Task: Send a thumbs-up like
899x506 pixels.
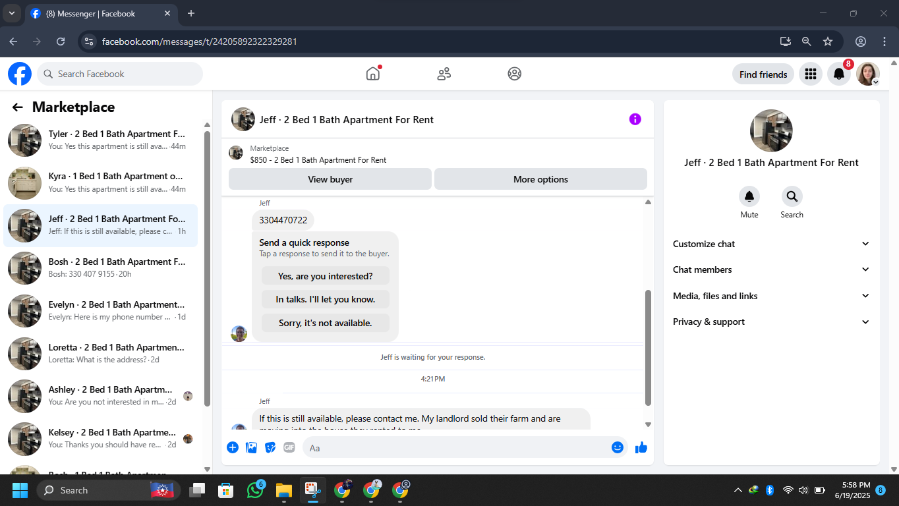Action: pos(641,447)
